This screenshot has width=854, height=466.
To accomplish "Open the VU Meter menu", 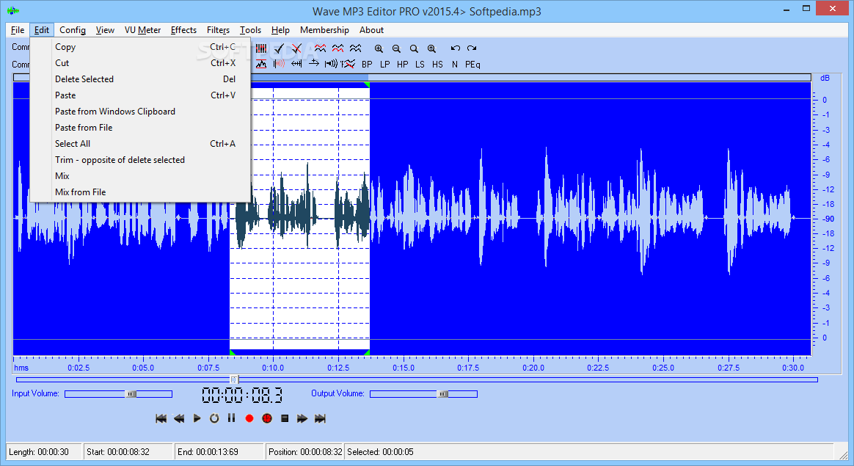I will tap(142, 30).
